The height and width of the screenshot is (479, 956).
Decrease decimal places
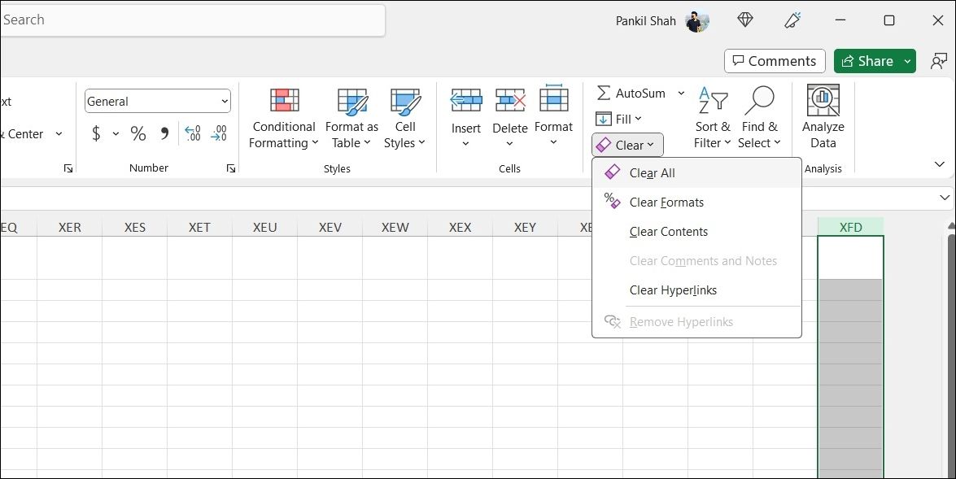coord(218,133)
